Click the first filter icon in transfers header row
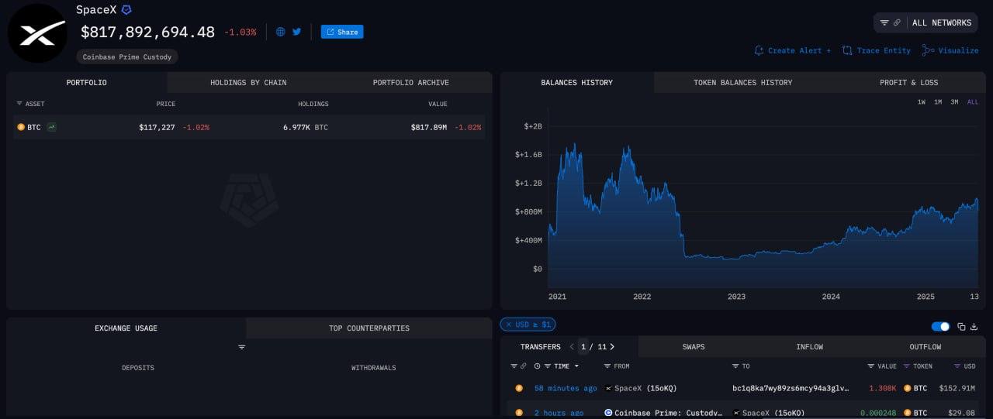This screenshot has width=993, height=419. click(514, 366)
